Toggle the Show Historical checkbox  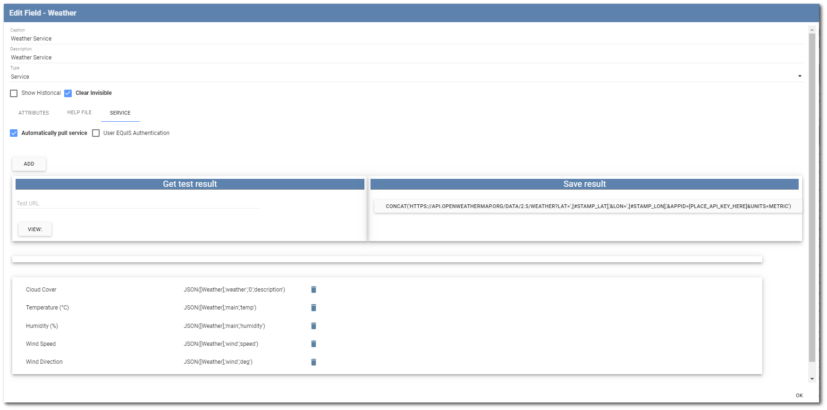coord(14,93)
